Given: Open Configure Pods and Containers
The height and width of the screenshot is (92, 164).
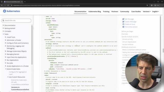Looking at the screenshot, I should 18,43.
